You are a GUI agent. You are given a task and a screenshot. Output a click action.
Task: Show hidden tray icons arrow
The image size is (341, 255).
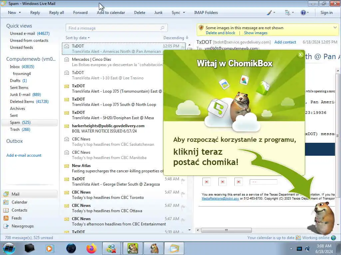[291, 249]
